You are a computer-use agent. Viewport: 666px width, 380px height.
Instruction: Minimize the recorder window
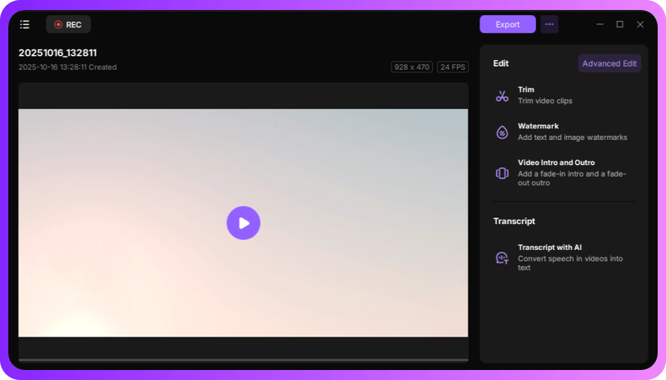599,24
